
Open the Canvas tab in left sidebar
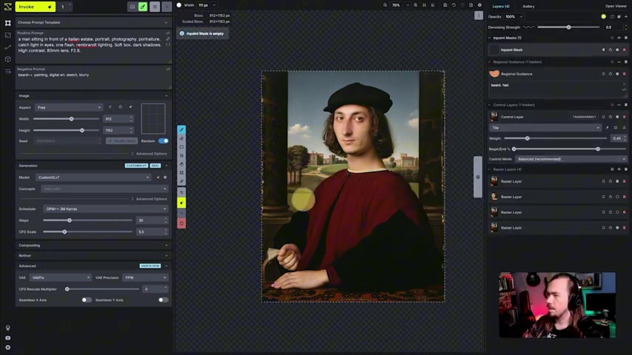(7, 23)
